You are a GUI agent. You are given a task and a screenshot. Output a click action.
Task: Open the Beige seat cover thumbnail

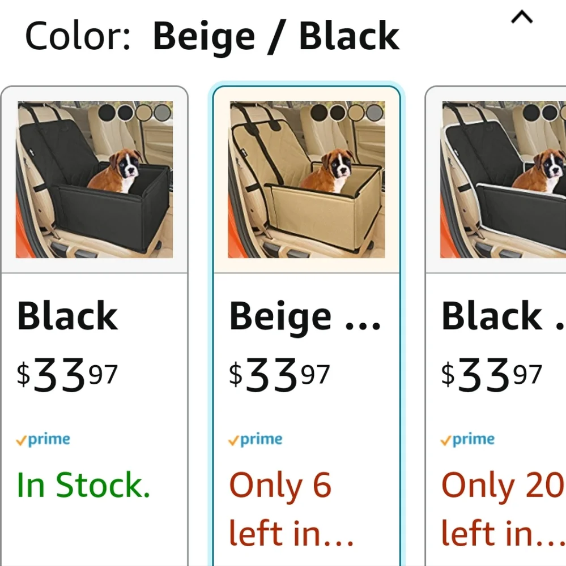307,179
